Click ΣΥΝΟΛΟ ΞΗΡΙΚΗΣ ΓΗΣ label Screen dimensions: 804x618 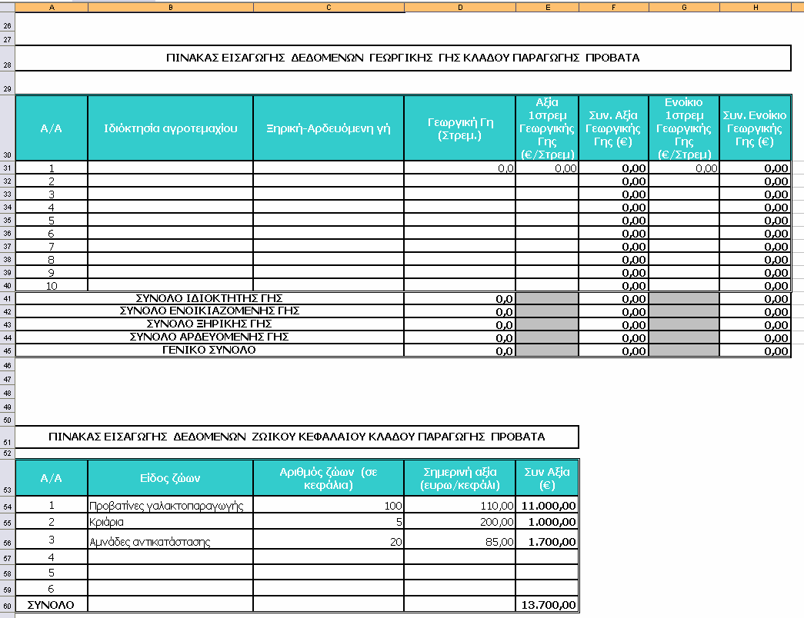click(209, 324)
